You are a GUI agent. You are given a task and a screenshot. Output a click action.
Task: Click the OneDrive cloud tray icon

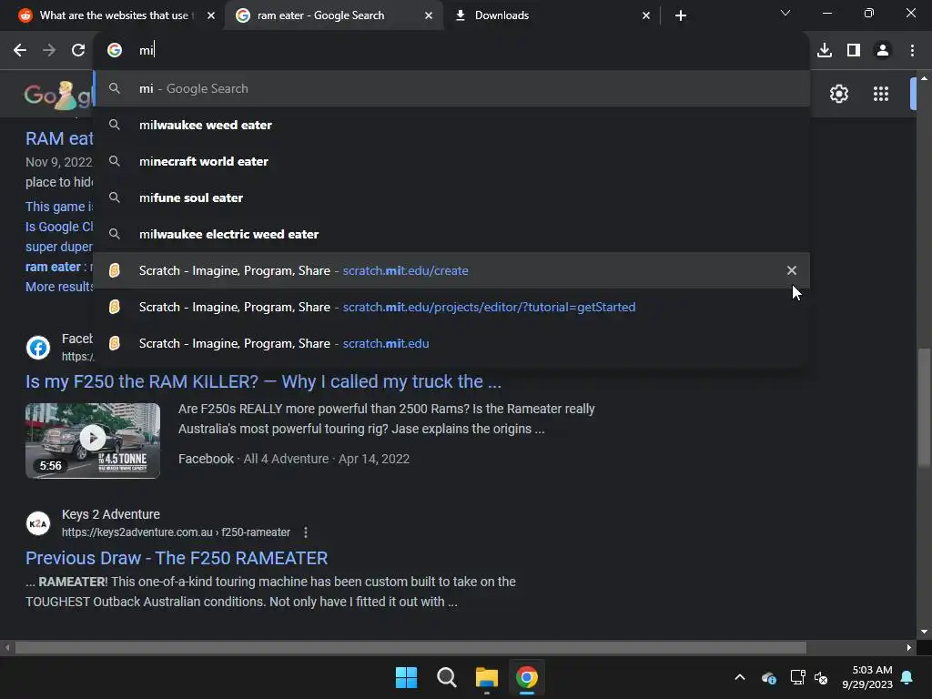pos(768,677)
